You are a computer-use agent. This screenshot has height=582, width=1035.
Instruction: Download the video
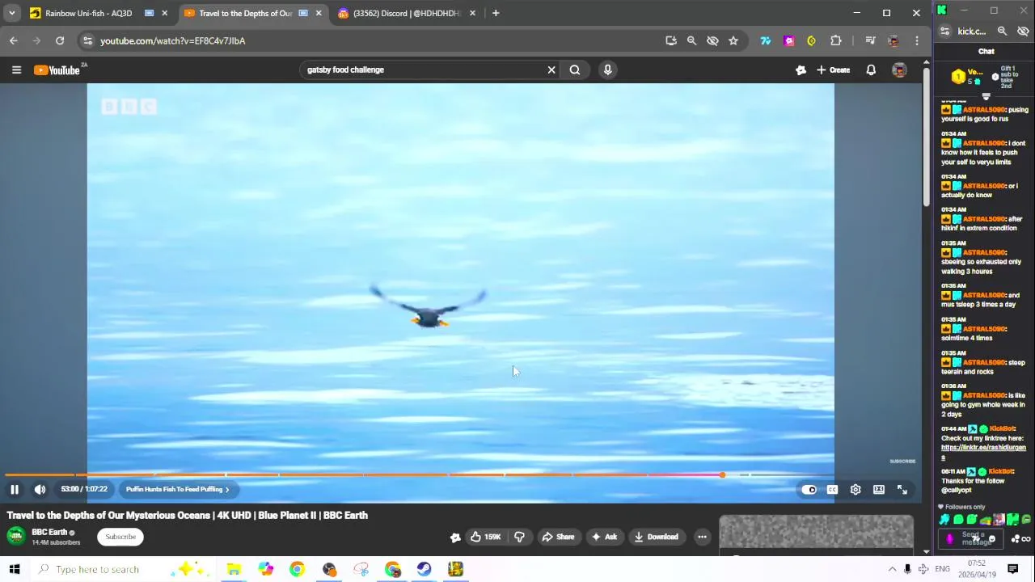[656, 537]
